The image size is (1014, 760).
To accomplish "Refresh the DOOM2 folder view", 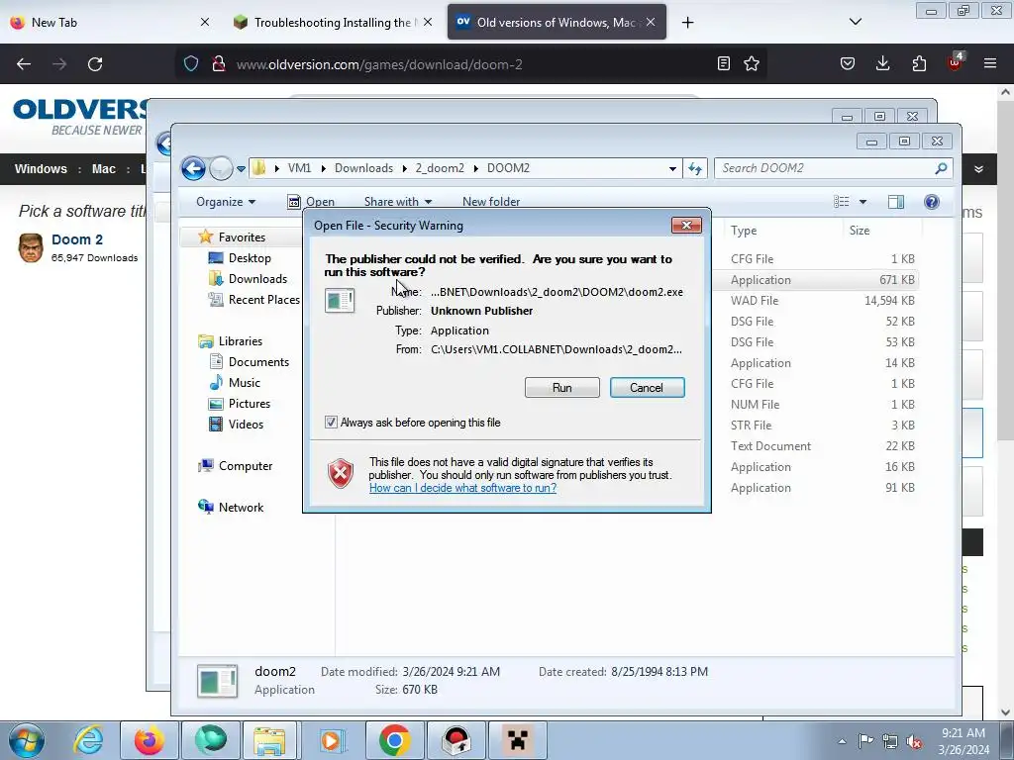I will point(695,168).
